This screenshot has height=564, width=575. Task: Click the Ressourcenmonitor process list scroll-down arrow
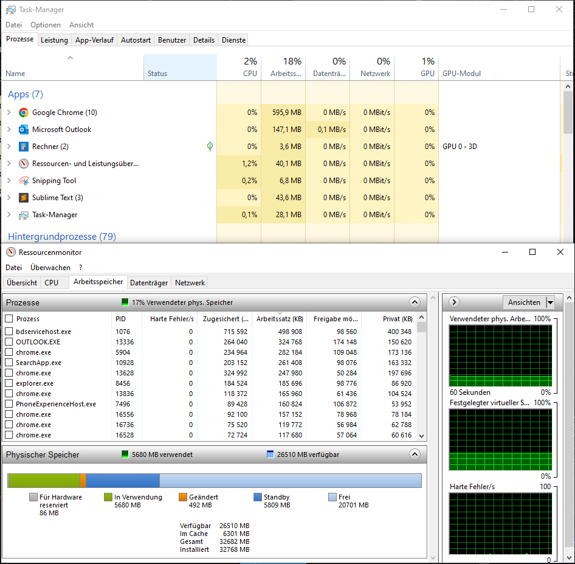click(421, 436)
